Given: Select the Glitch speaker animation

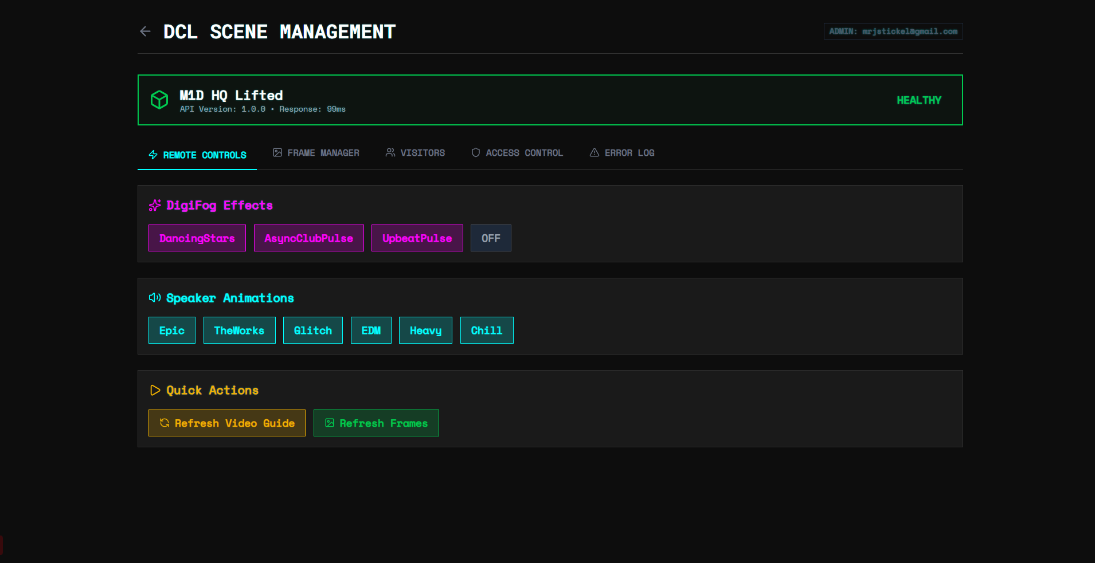Looking at the screenshot, I should (x=313, y=330).
